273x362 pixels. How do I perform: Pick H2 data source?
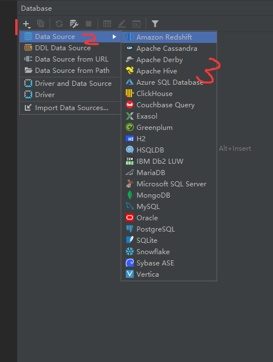(169, 139)
